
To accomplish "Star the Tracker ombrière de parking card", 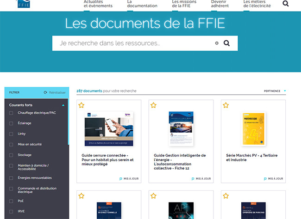I will tap(226, 196).
